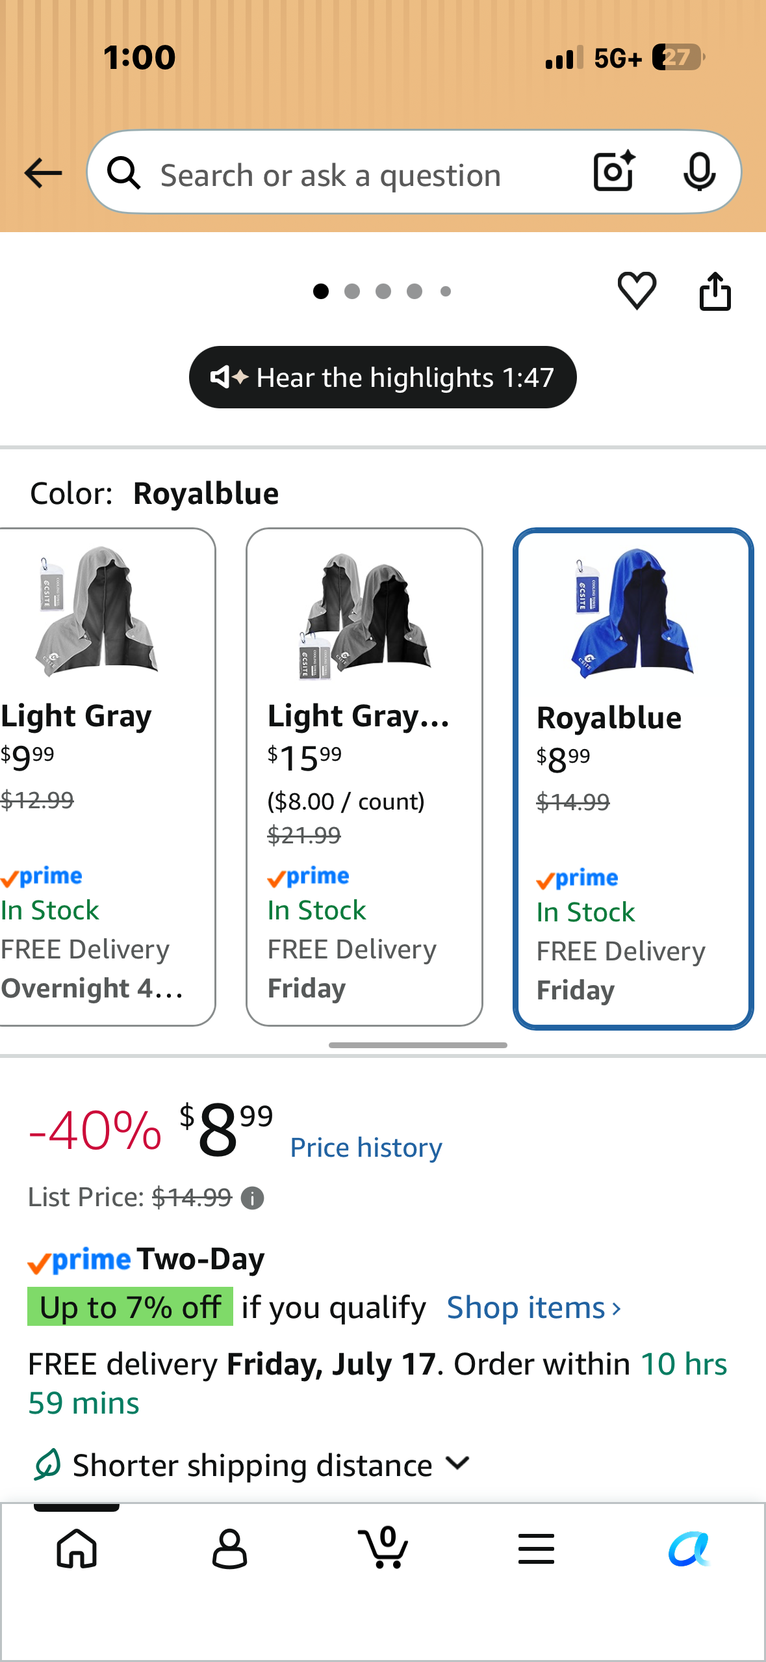Tap the back arrow icon
This screenshot has width=766, height=1662.
coord(43,173)
